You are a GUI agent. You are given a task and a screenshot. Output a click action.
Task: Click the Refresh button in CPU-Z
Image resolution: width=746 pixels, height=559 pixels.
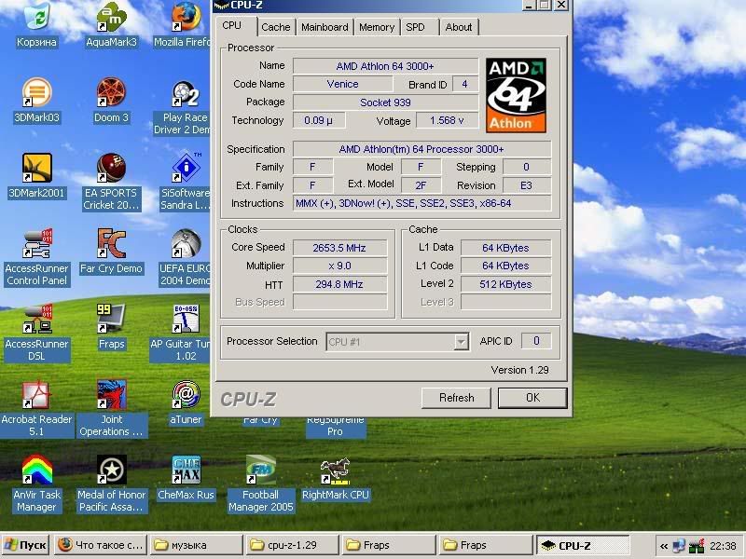pyautogui.click(x=456, y=398)
